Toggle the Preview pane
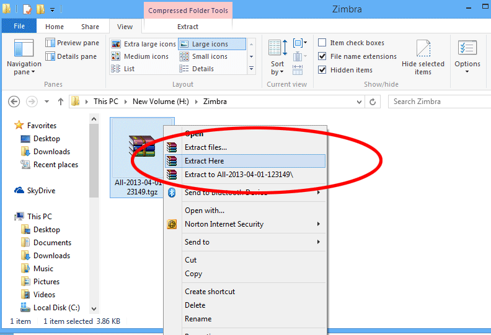 [72, 43]
